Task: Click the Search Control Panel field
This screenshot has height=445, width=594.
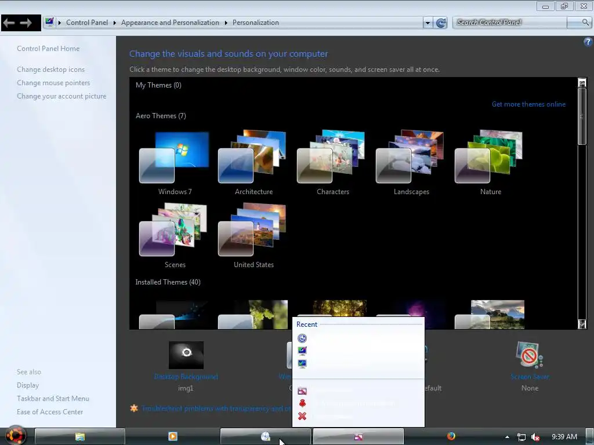Action: click(510, 23)
